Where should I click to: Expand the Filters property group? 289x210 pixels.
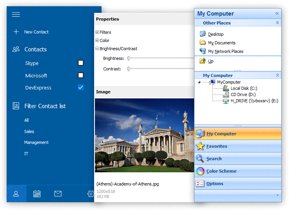[97, 32]
